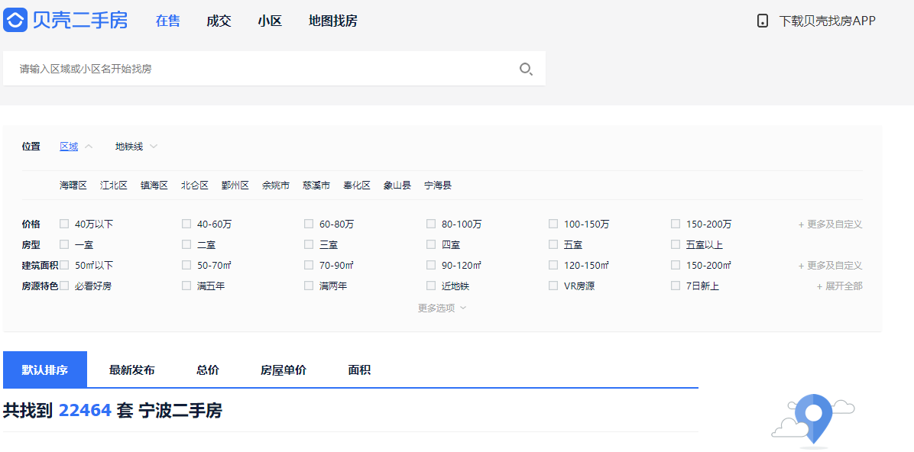This screenshot has width=914, height=452.
Task: Check the 40万以下 price box
Action: point(64,224)
